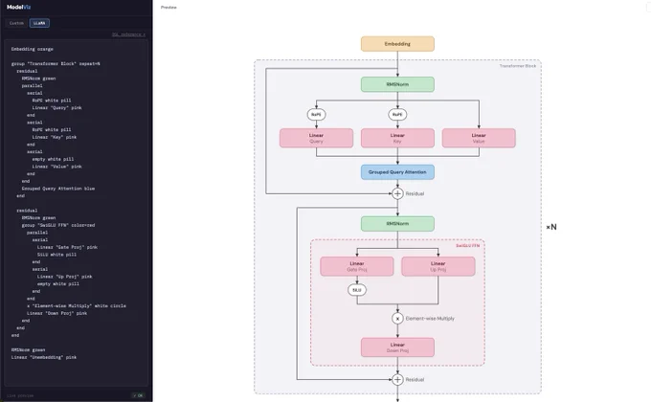Click the ModelViz logo
The height and width of the screenshot is (402, 651).
(x=19, y=7)
